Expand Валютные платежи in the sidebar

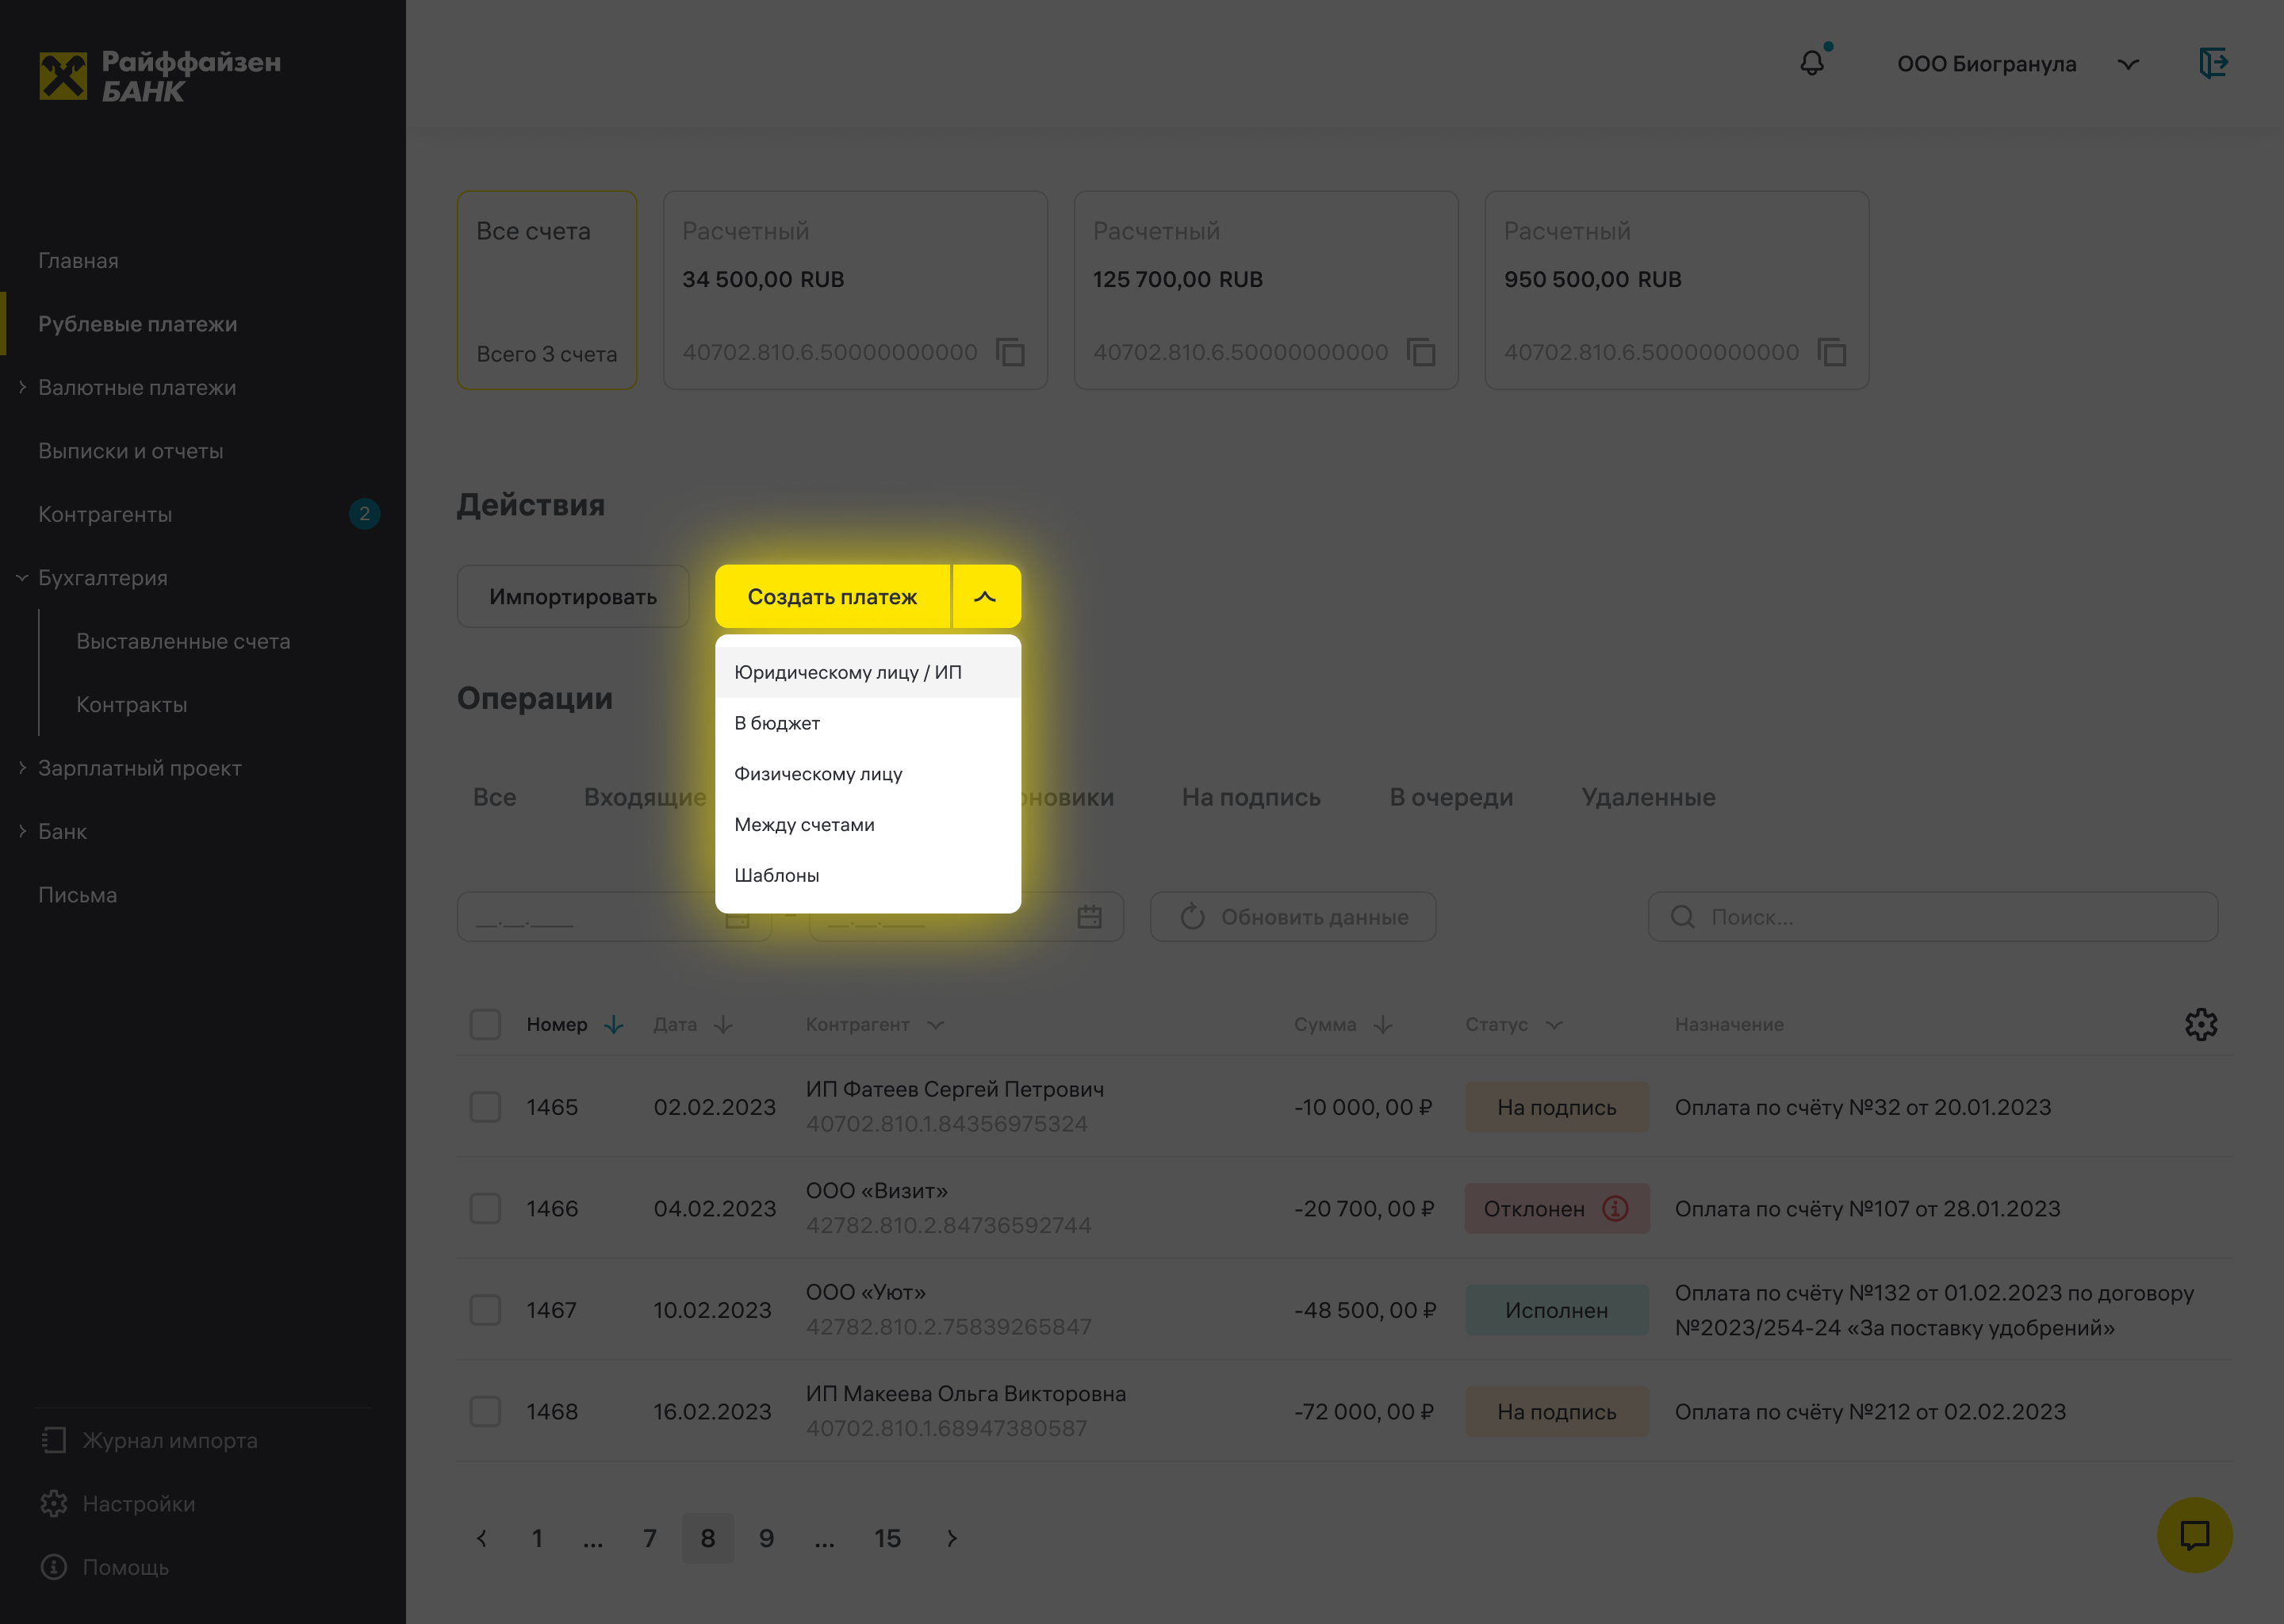(137, 387)
